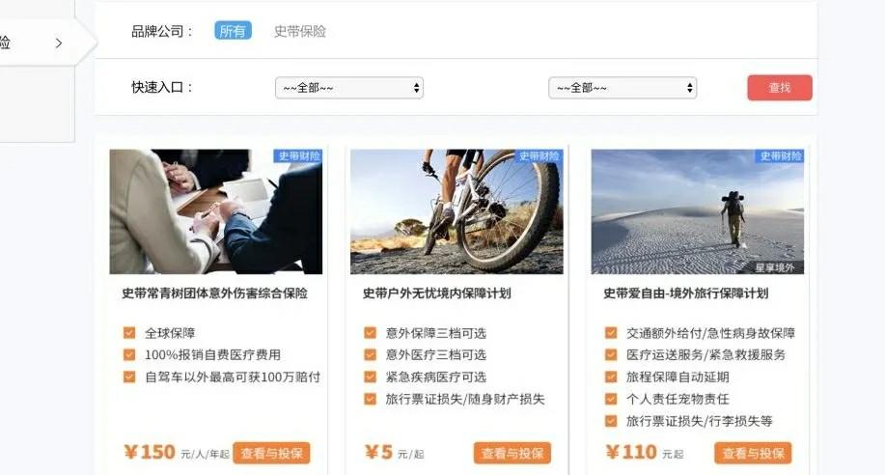Select the 所有 brand filter tab
Viewport: 885px width, 475px height.
[233, 31]
